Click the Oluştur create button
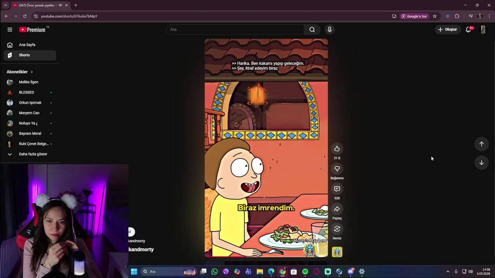495x278 pixels. (447, 29)
